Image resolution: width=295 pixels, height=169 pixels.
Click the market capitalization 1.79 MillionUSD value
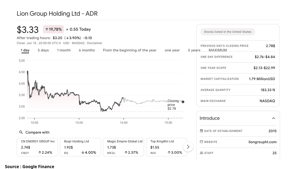tap(262, 79)
